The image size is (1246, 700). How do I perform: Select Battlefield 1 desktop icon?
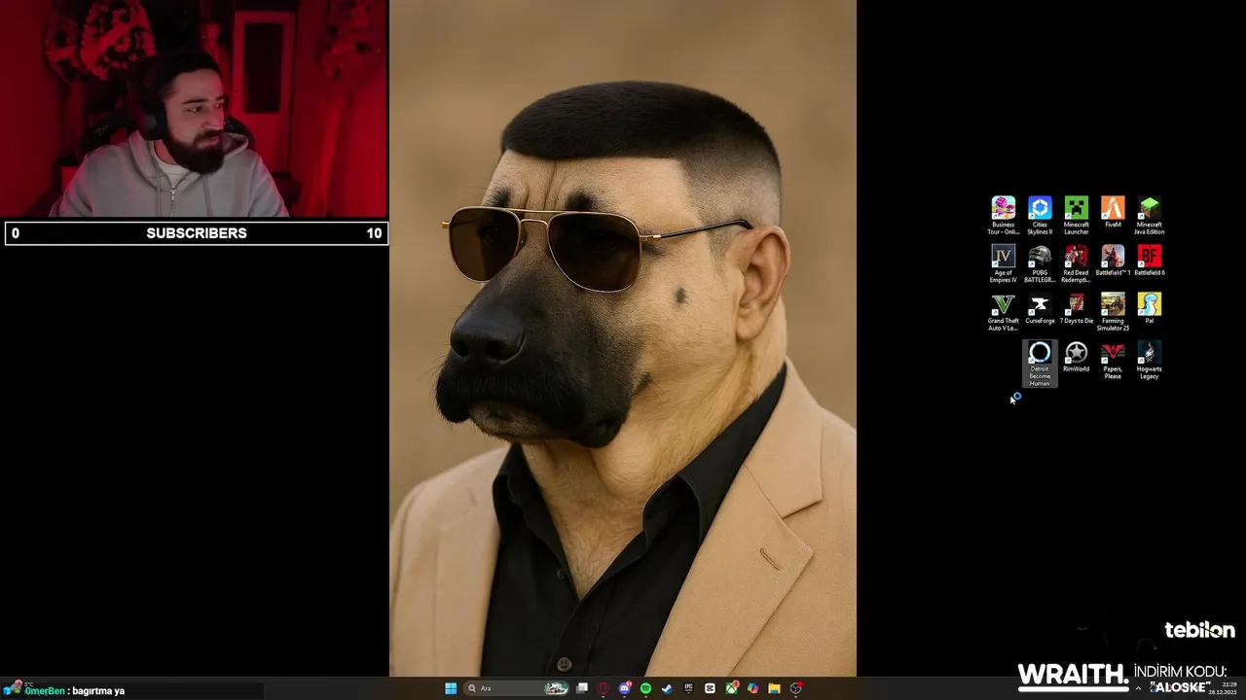1113,261
